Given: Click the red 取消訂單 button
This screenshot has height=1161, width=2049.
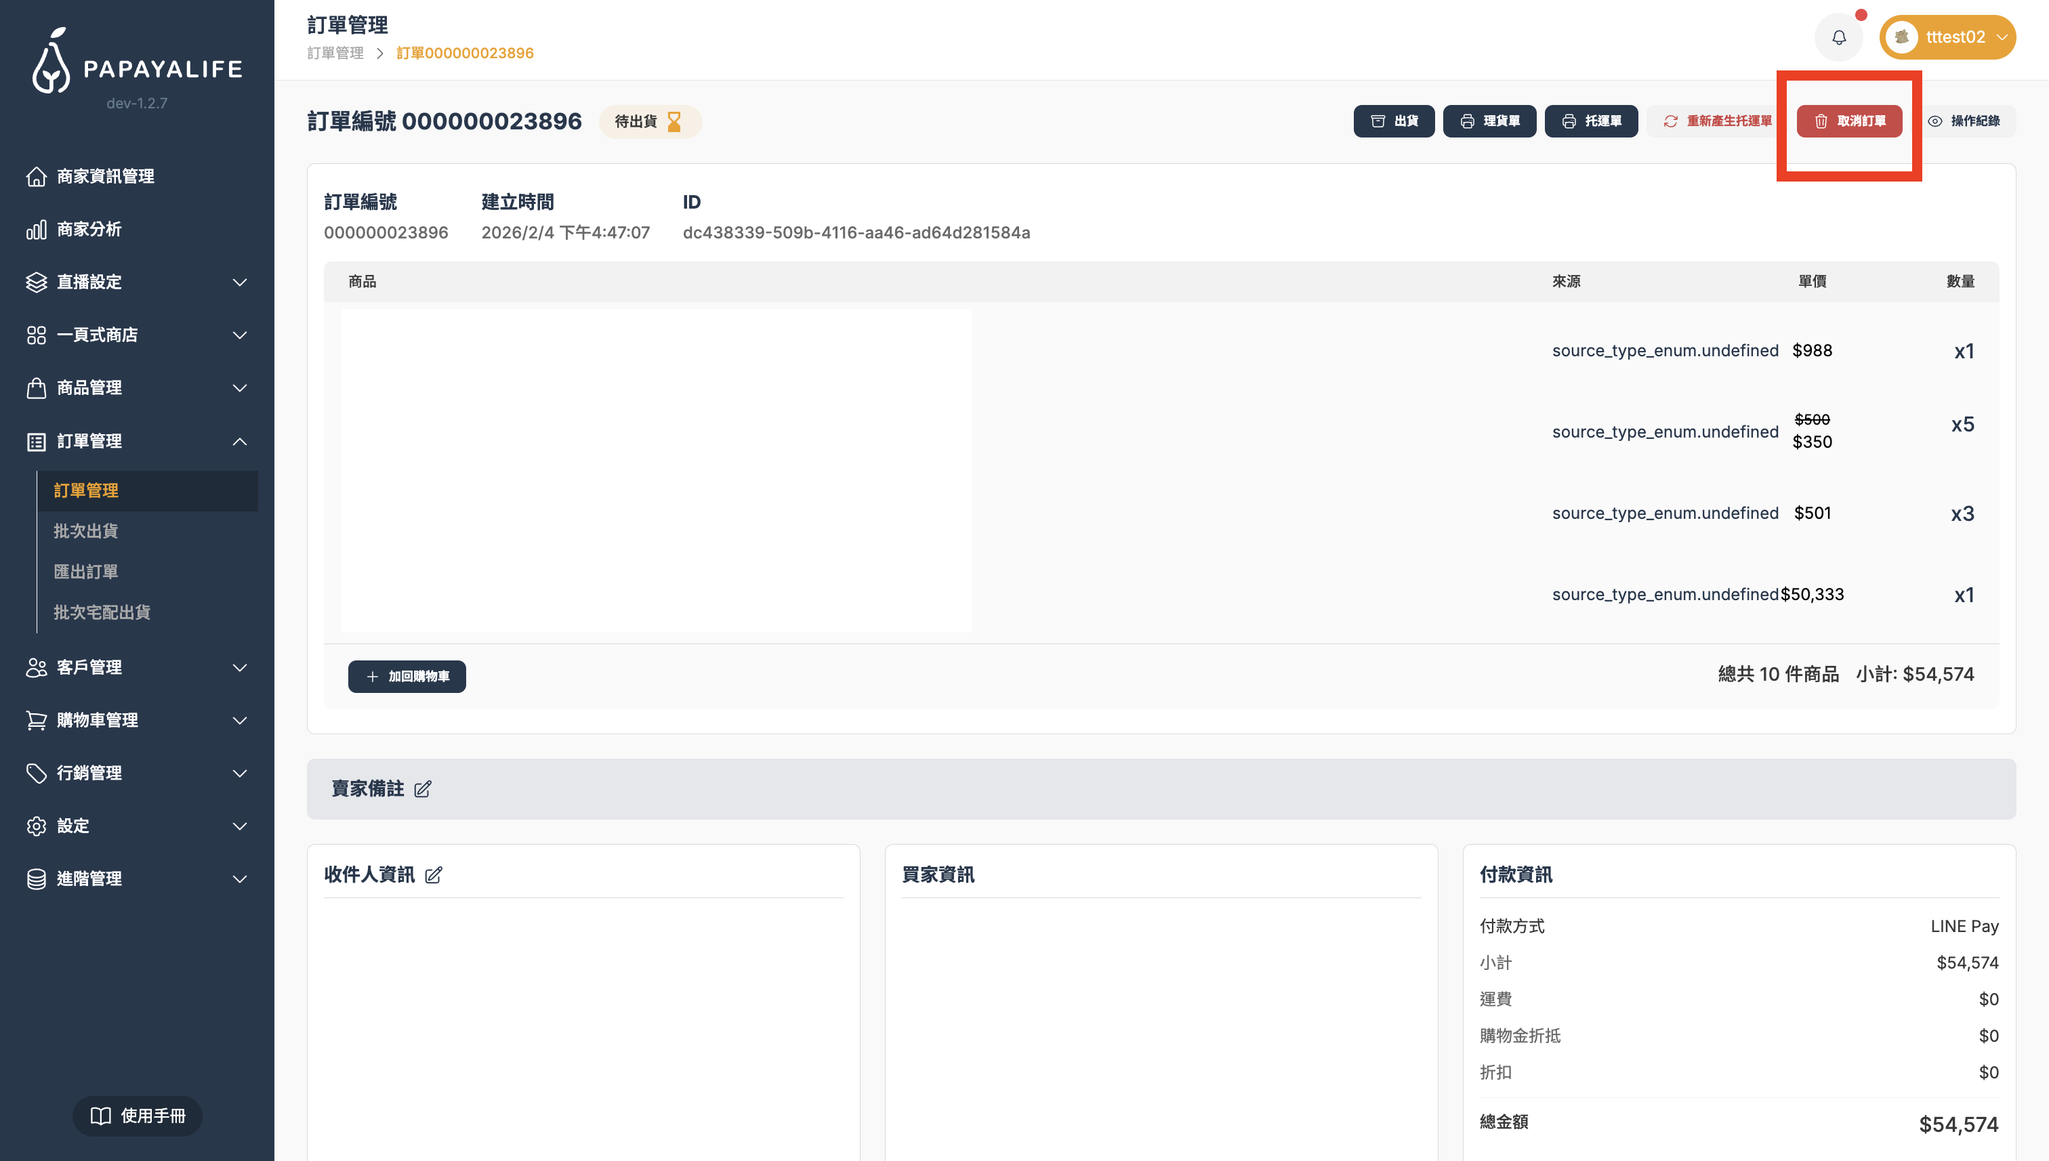Looking at the screenshot, I should click(1849, 121).
